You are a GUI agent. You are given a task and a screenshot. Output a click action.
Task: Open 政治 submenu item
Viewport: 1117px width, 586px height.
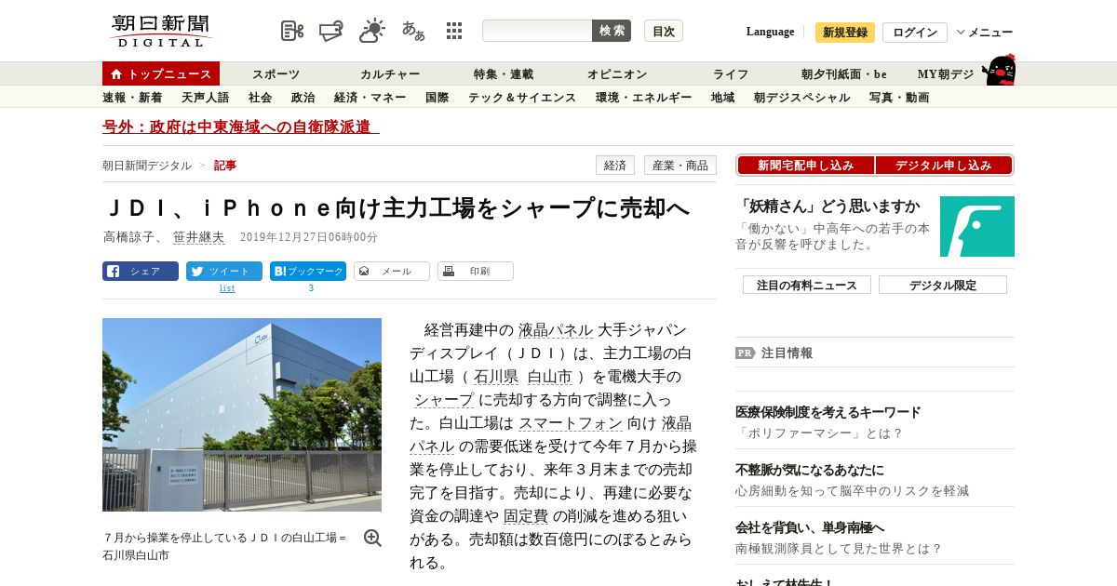303,97
